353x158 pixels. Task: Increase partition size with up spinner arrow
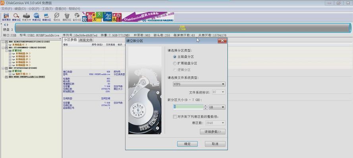[x=205, y=106]
